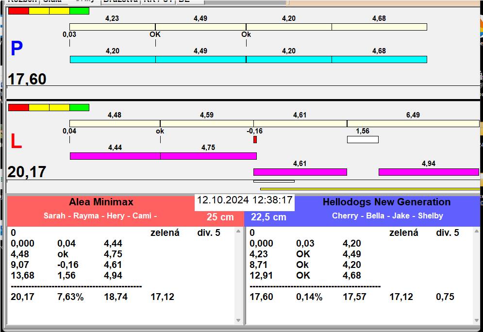This screenshot has width=483, height=332.
Task: Select the cream 4,23 segment in lane P
Action: click(x=112, y=27)
